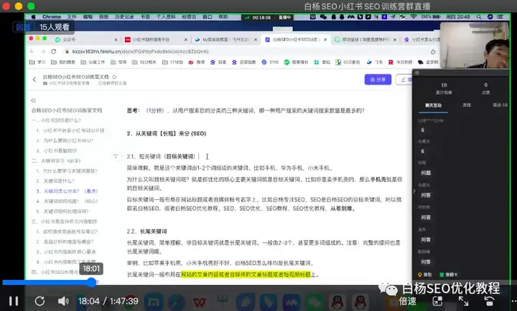
Task: Open the 倍速 playback speed menu
Action: pyautogui.click(x=407, y=301)
